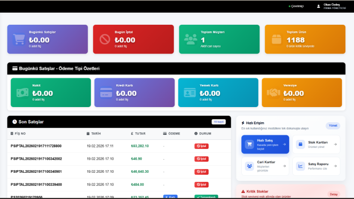
Task: Click the credit card icon in Kredi Kartı card
Action: 106,92
